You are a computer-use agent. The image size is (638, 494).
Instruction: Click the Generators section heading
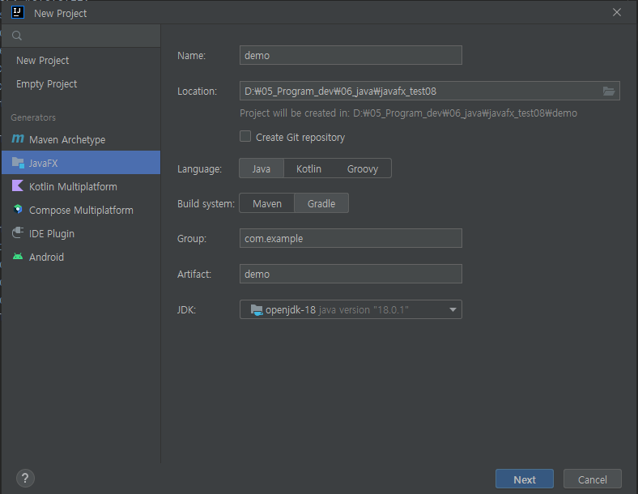click(33, 117)
